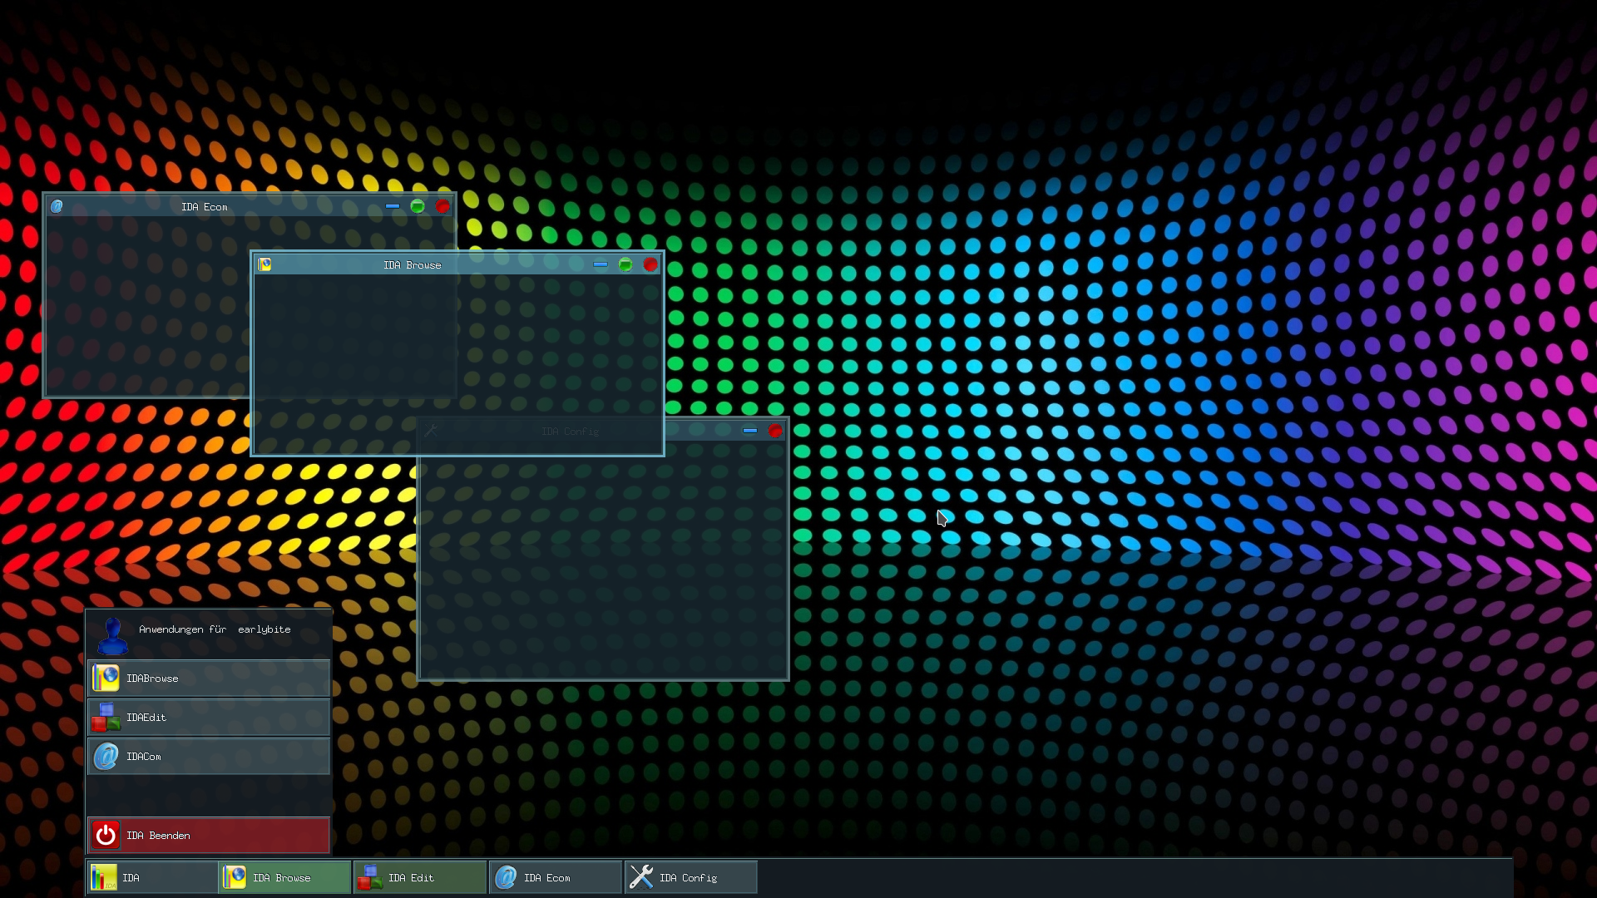Click the app icon in the IDA Browse title bar
Image resolution: width=1597 pixels, height=898 pixels.
[x=265, y=264]
